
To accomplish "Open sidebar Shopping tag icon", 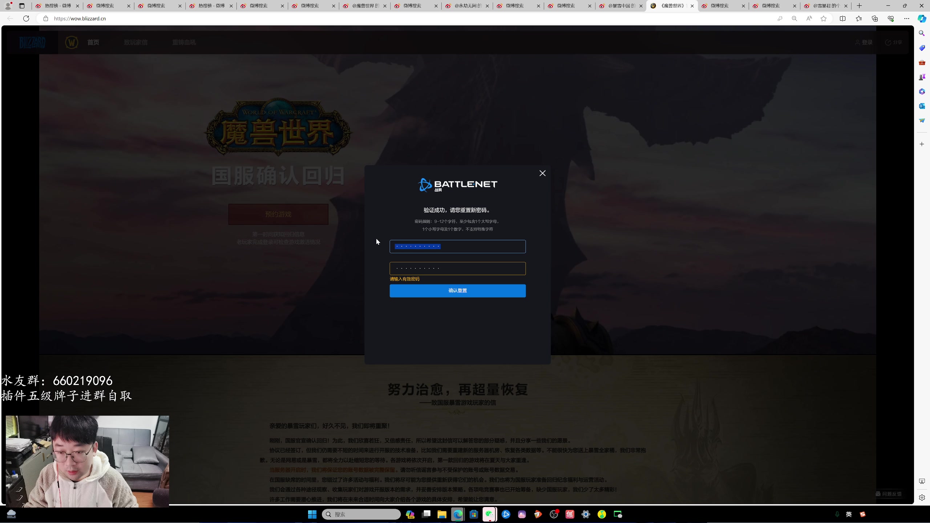I will (x=922, y=48).
